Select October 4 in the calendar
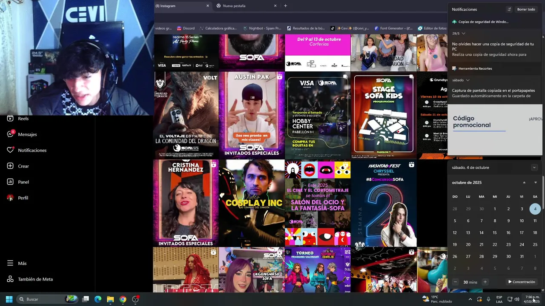 (x=535, y=209)
